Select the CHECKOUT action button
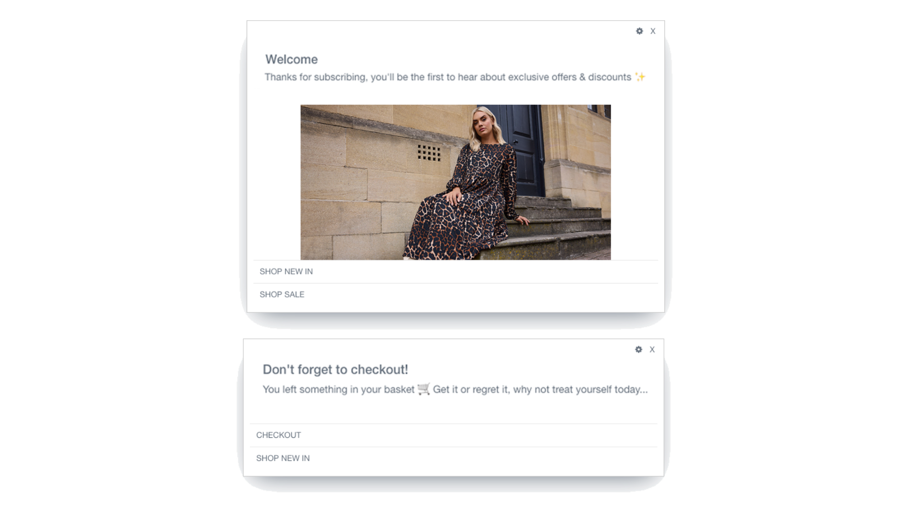This screenshot has width=923, height=519. click(454, 435)
